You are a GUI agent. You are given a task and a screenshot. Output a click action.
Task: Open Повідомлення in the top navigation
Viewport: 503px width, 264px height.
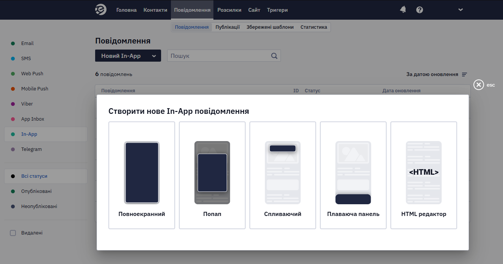(192, 10)
